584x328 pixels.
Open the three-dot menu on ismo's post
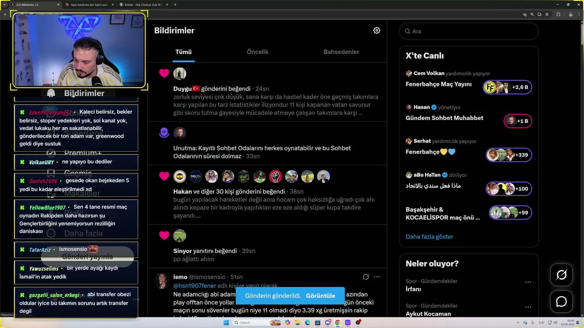376,277
